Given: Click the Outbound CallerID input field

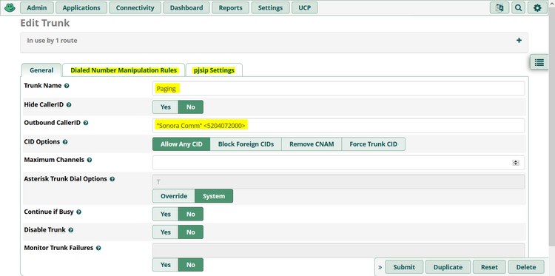Looking at the screenshot, I should click(339, 126).
